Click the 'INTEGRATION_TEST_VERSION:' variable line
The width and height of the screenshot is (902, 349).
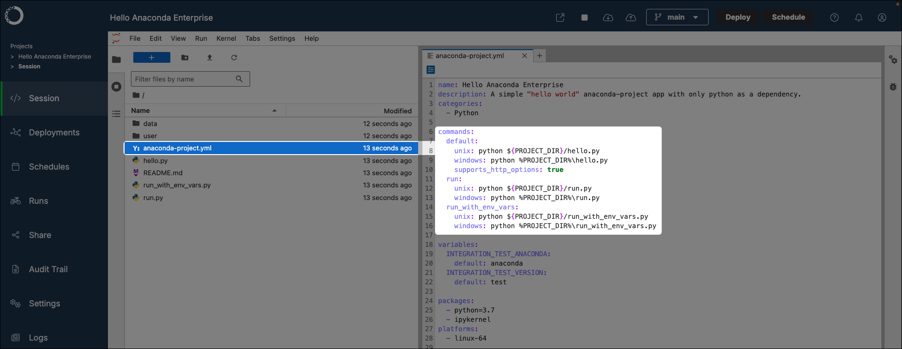[496, 273]
